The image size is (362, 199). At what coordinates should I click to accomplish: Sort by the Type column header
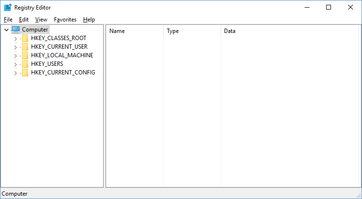[192, 31]
